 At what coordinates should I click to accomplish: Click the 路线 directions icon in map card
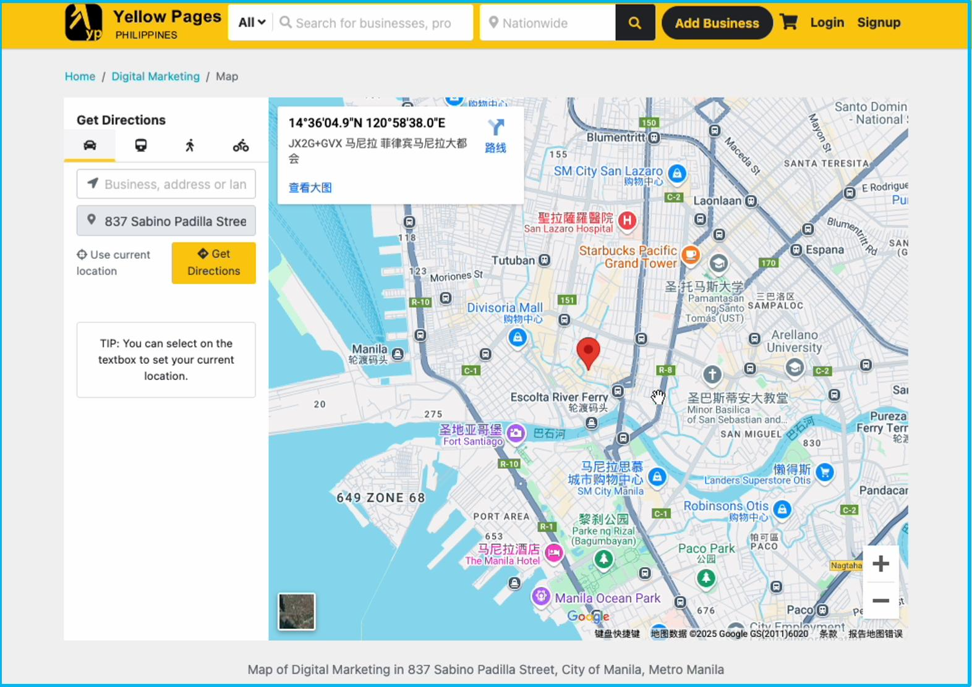495,135
